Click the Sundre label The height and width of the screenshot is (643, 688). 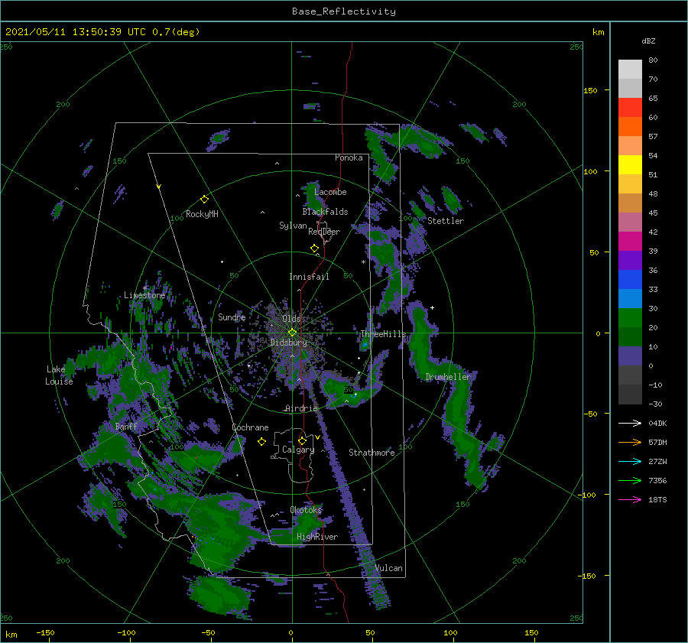tap(232, 317)
